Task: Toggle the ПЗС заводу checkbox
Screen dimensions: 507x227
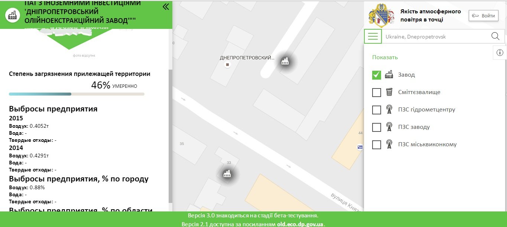Action: pos(377,127)
